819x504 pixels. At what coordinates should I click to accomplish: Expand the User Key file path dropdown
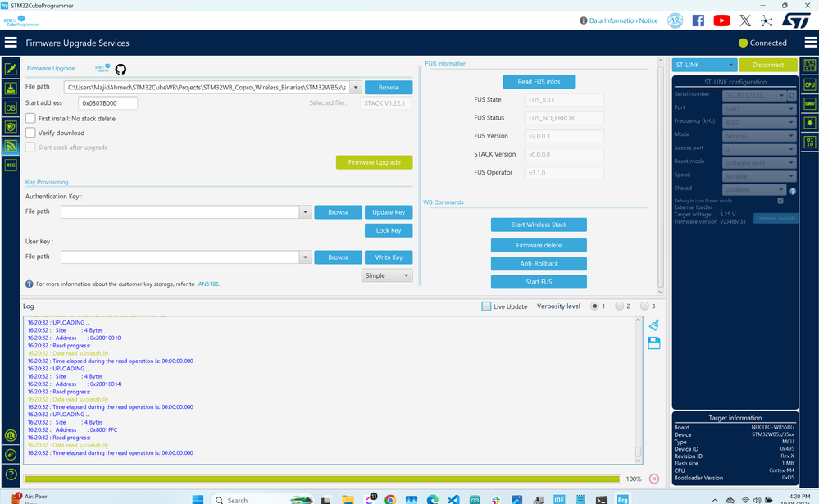coord(306,257)
